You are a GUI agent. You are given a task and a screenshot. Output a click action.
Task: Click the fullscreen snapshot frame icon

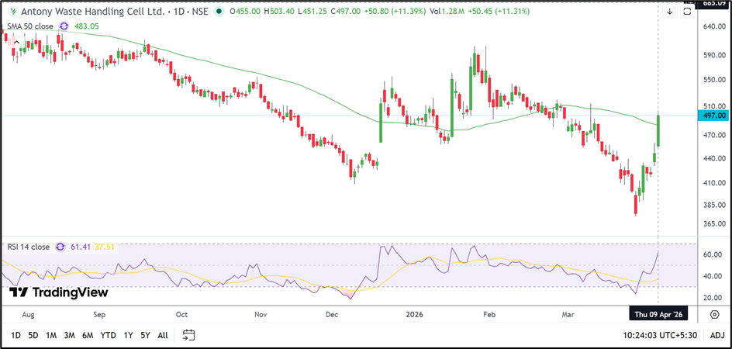click(x=688, y=12)
